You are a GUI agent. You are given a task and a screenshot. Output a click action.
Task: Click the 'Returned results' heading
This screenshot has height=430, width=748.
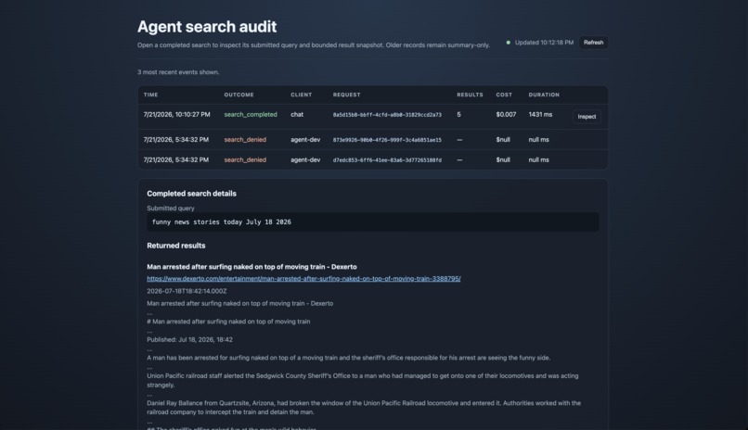(x=176, y=246)
